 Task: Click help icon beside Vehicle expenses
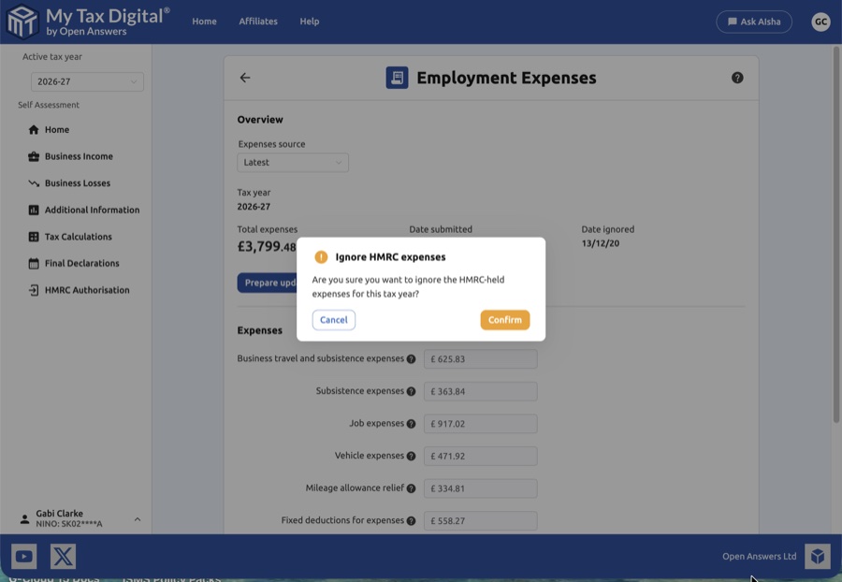point(411,457)
